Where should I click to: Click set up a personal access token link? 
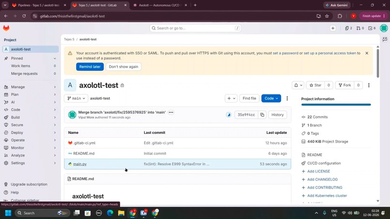tap(330, 53)
